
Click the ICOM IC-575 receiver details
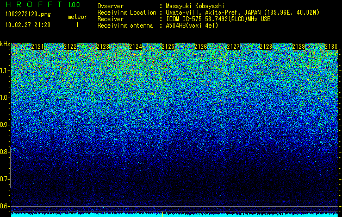click(x=218, y=19)
